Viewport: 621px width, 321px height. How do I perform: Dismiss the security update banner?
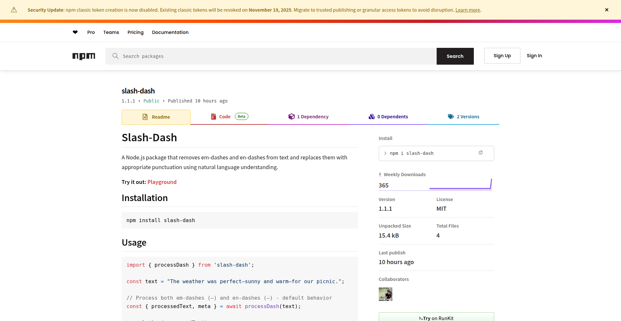click(x=607, y=10)
